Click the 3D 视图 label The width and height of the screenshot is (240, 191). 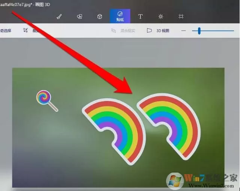click(x=163, y=31)
